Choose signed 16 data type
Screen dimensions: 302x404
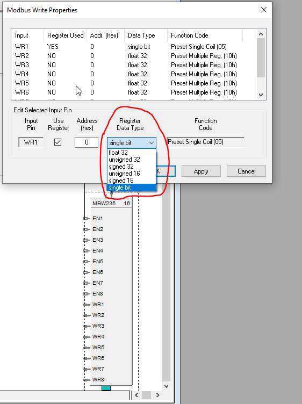coord(132,181)
